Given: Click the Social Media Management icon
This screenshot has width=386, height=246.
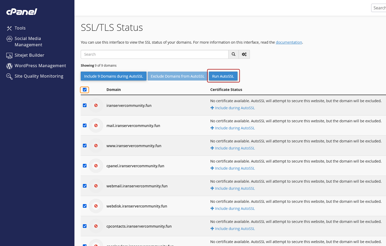Looking at the screenshot, I should pyautogui.click(x=9, y=39).
